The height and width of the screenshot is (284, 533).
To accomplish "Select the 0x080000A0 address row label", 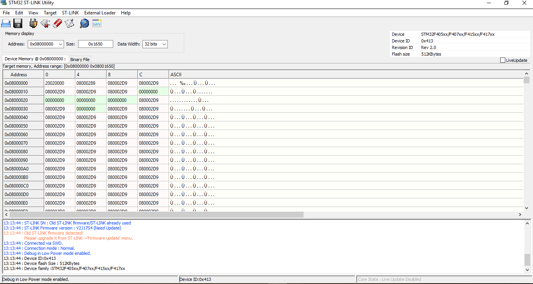I will coord(23,169).
